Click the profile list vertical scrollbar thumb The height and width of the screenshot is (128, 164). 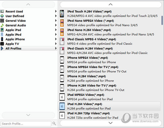point(162,20)
